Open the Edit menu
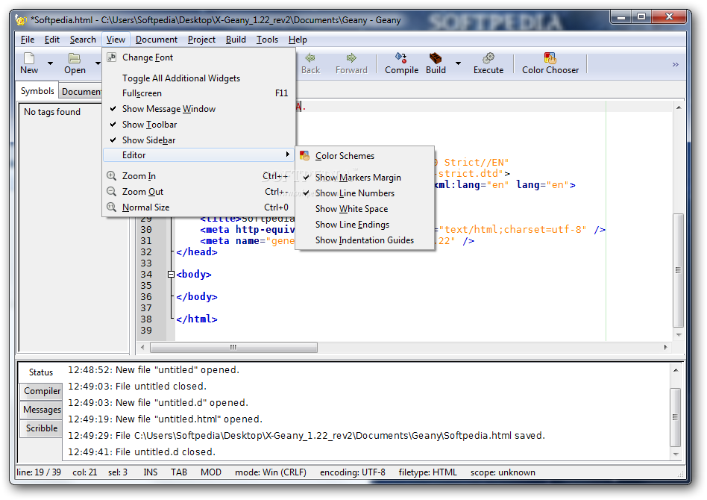The image size is (707, 500). tap(52, 40)
